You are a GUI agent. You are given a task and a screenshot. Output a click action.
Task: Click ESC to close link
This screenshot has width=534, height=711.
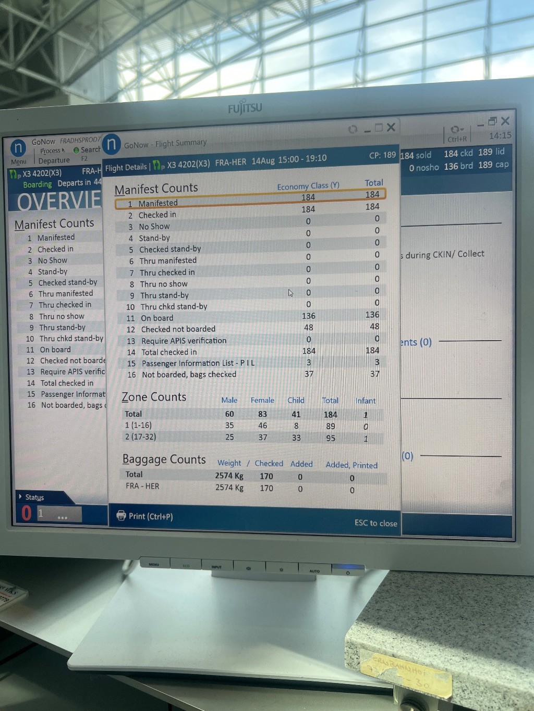(x=375, y=523)
